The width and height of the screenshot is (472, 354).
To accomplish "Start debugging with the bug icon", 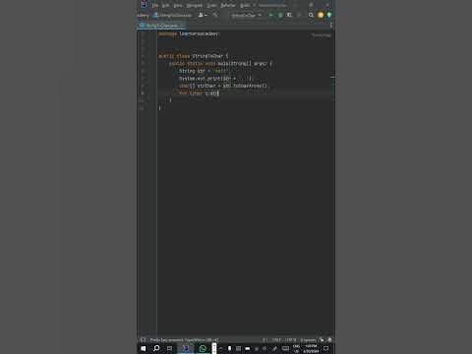I will pos(280,15).
